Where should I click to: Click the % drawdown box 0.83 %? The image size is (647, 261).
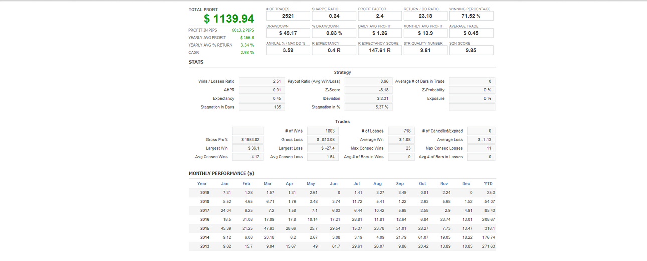[x=334, y=33]
